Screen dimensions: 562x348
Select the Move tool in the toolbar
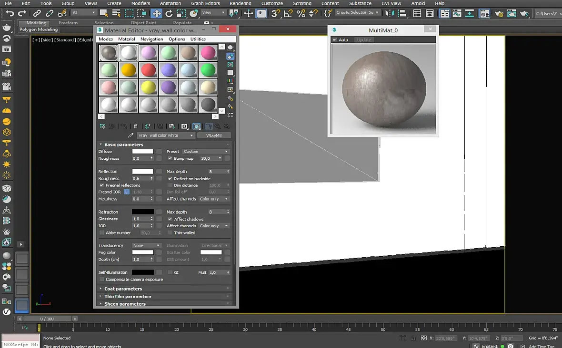point(156,13)
